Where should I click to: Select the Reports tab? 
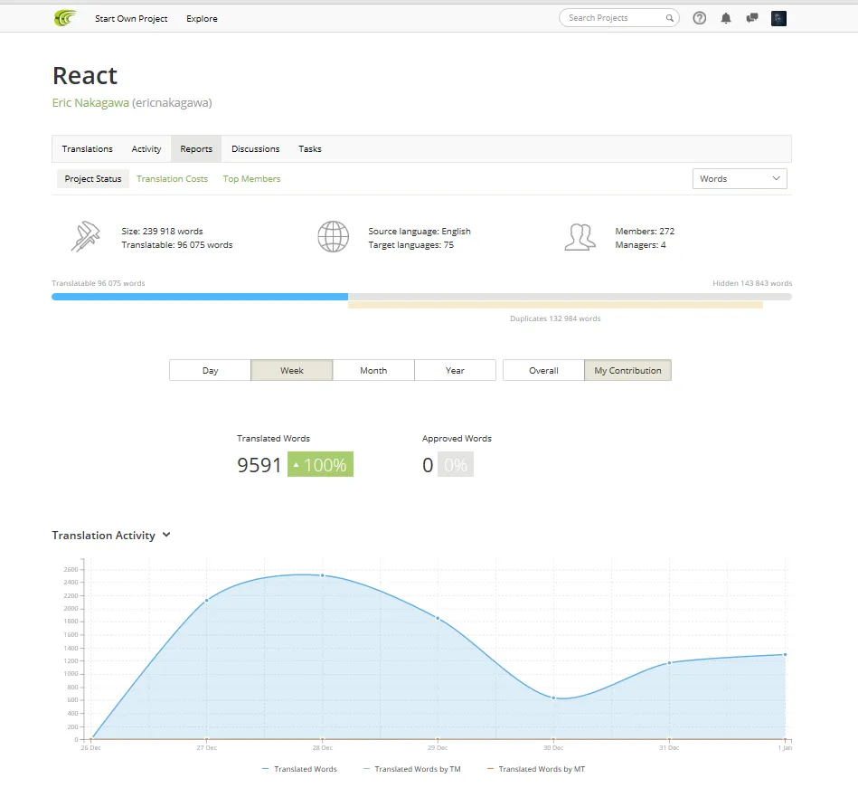[196, 149]
